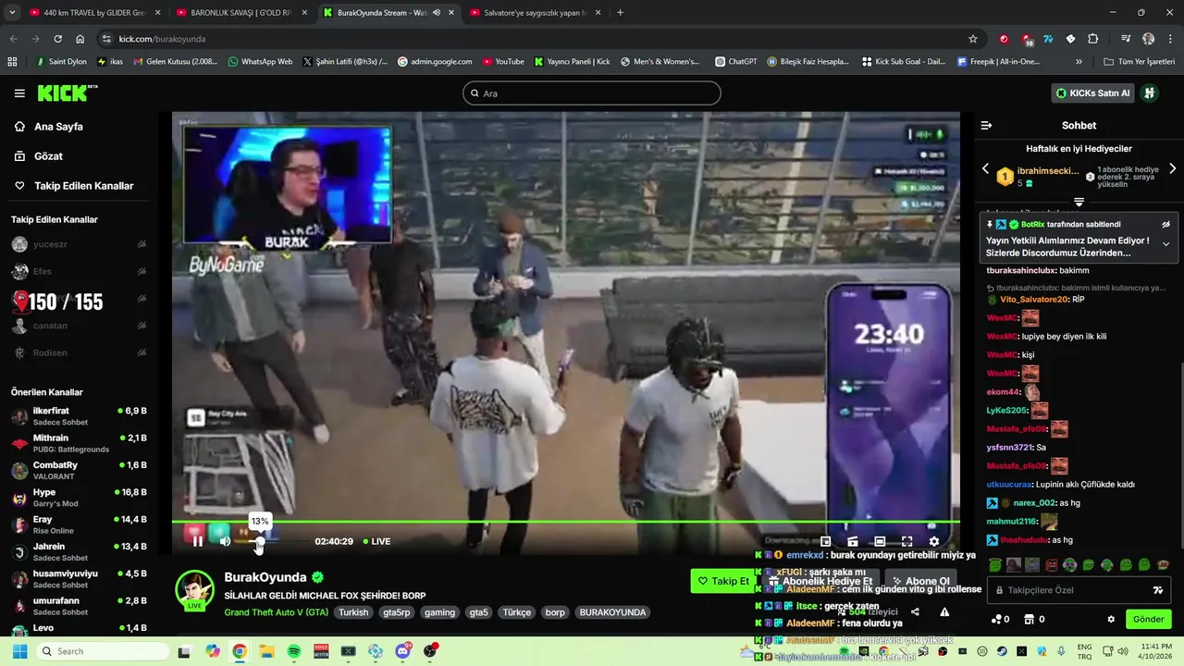Open Spotify from the taskbar
The width and height of the screenshot is (1184, 666).
(x=294, y=651)
